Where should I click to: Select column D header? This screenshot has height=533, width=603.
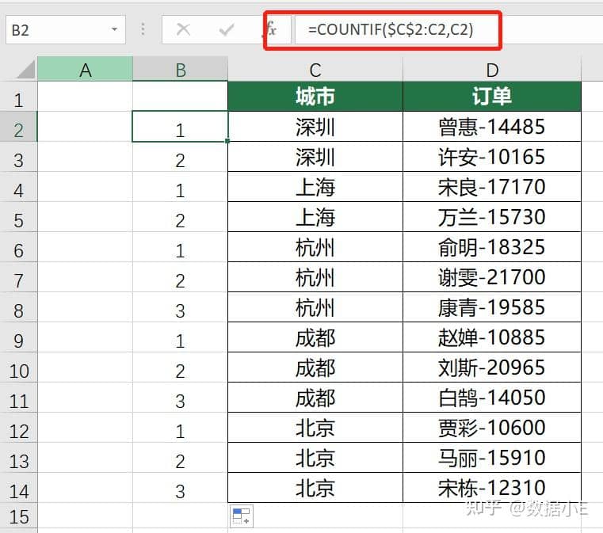[492, 70]
